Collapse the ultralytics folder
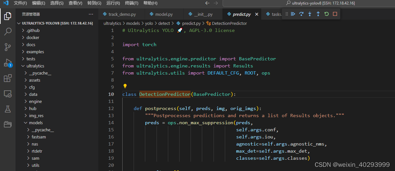Screen dimensions: 395x171 click(x=57, y=66)
